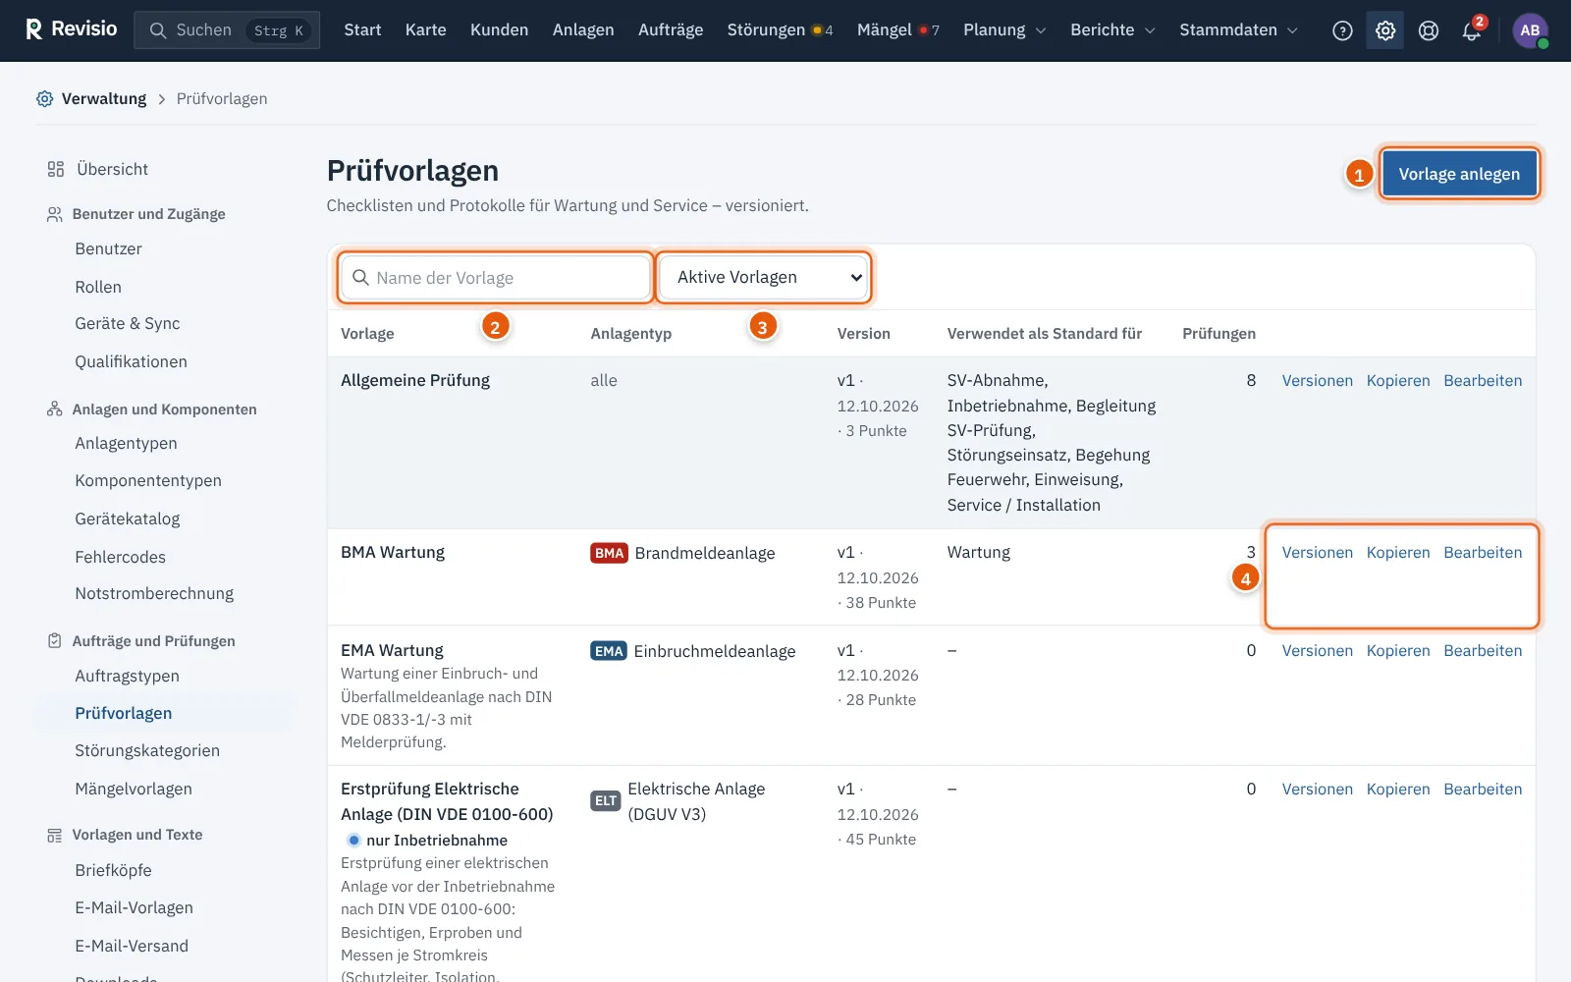Focus the Name der Vorlage search field

[496, 278]
